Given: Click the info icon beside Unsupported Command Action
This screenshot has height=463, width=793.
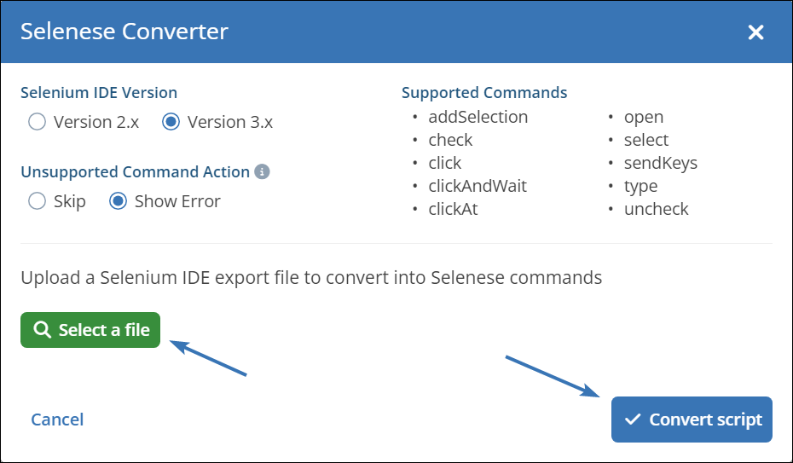Looking at the screenshot, I should (x=263, y=172).
